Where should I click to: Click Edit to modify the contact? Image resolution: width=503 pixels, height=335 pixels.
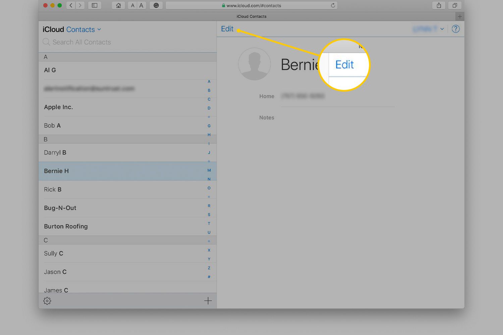point(227,29)
